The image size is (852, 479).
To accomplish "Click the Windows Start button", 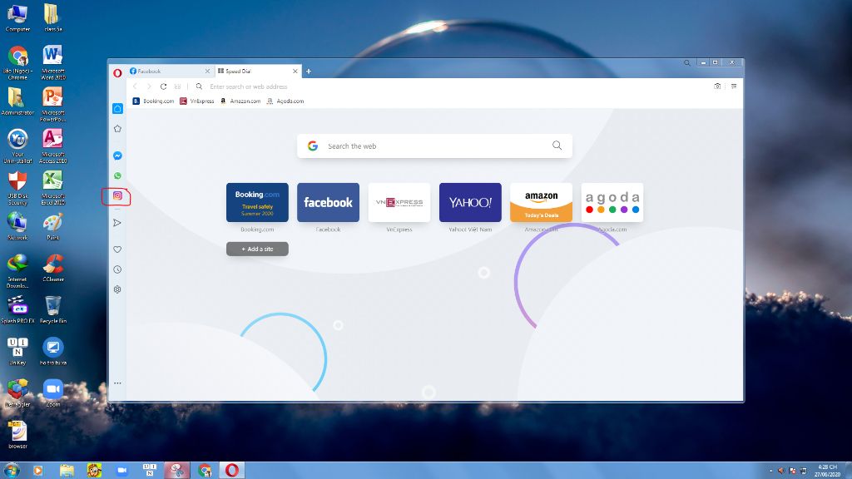I will click(12, 471).
